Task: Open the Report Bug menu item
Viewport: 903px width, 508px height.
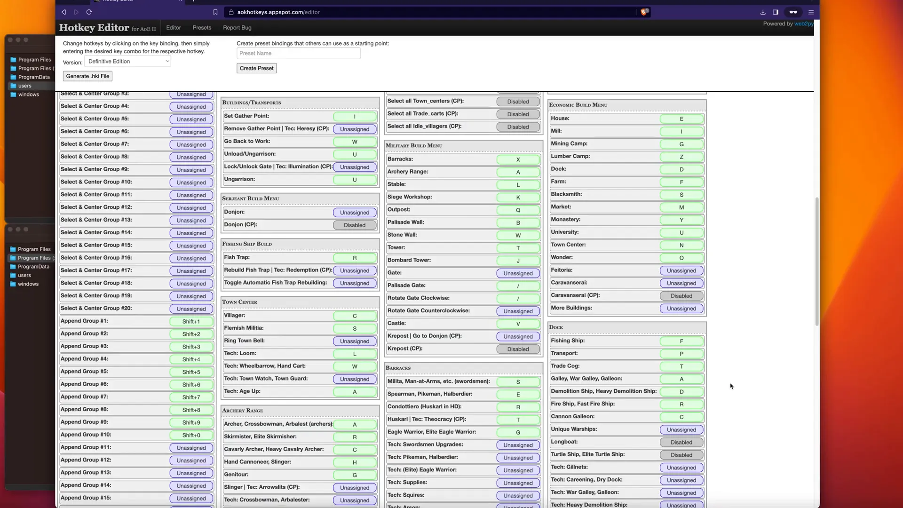Action: [237, 28]
